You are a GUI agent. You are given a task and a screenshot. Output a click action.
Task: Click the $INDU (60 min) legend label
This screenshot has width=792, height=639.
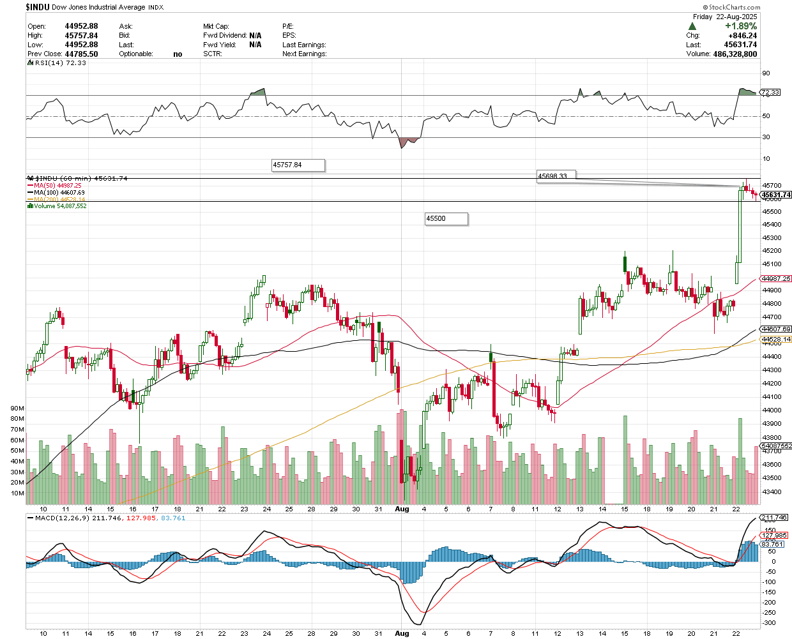[81, 179]
